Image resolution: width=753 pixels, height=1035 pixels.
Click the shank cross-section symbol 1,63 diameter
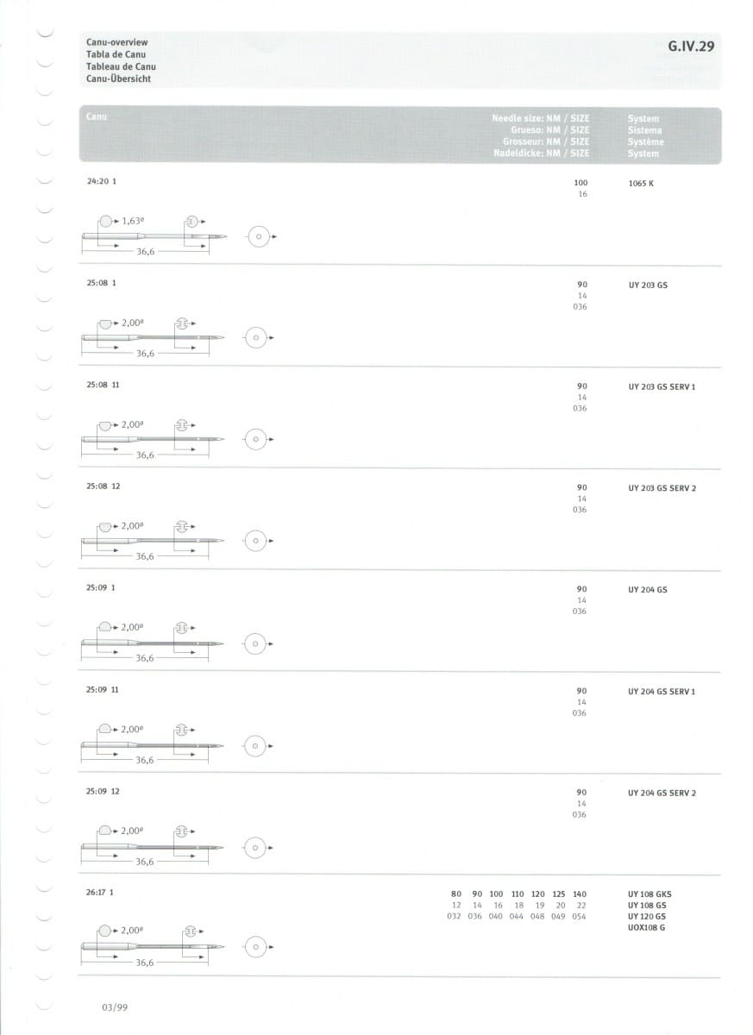point(106,221)
